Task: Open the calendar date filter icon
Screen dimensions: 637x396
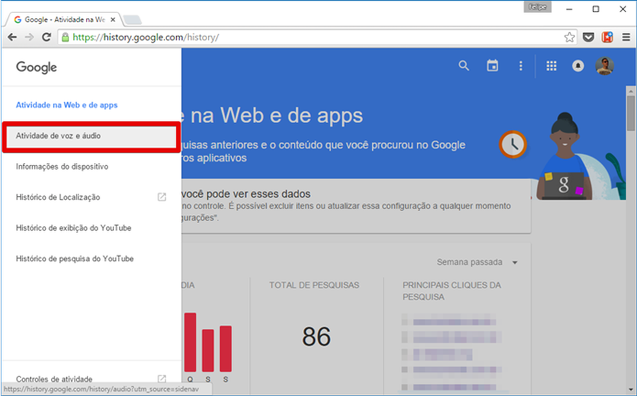Action: (493, 65)
